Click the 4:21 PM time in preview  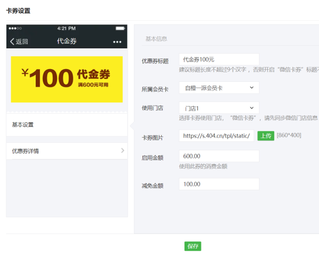66,28
